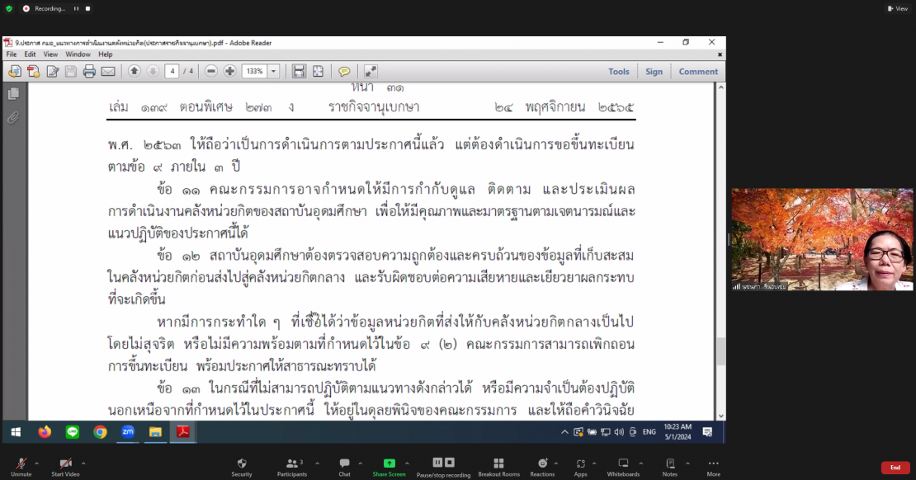Click the 133% zoom value field
The height and width of the screenshot is (480, 916).
254,71
